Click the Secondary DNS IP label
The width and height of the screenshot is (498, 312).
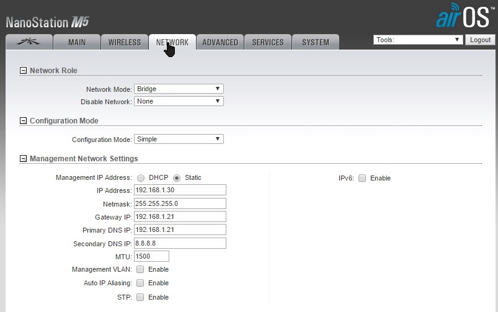[x=102, y=244]
